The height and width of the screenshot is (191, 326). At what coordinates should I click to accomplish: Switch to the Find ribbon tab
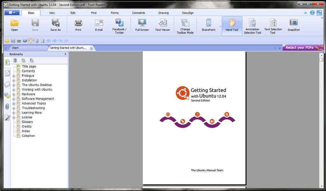tap(94, 13)
